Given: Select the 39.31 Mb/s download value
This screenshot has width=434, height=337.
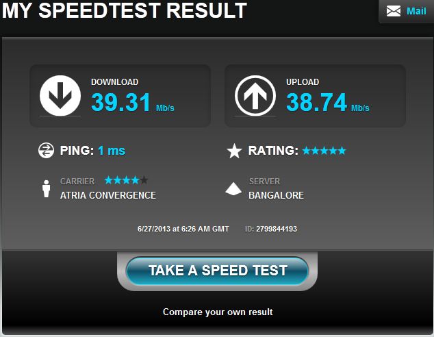Looking at the screenshot, I should coord(133,102).
